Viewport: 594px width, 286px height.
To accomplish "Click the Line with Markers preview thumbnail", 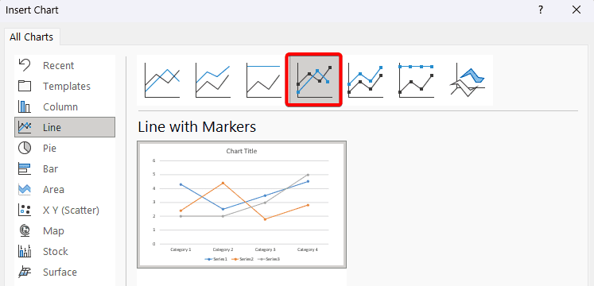I will pos(242,205).
